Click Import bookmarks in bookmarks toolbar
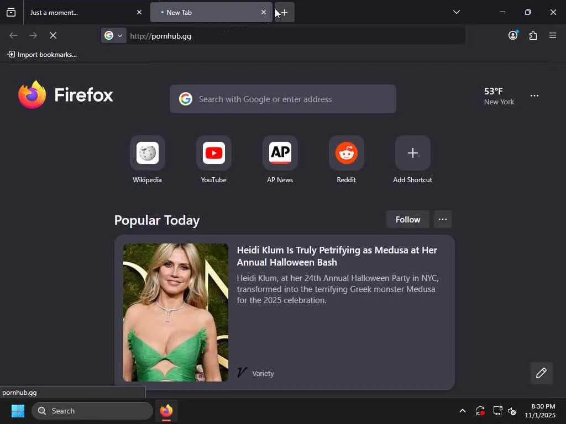 42,55
